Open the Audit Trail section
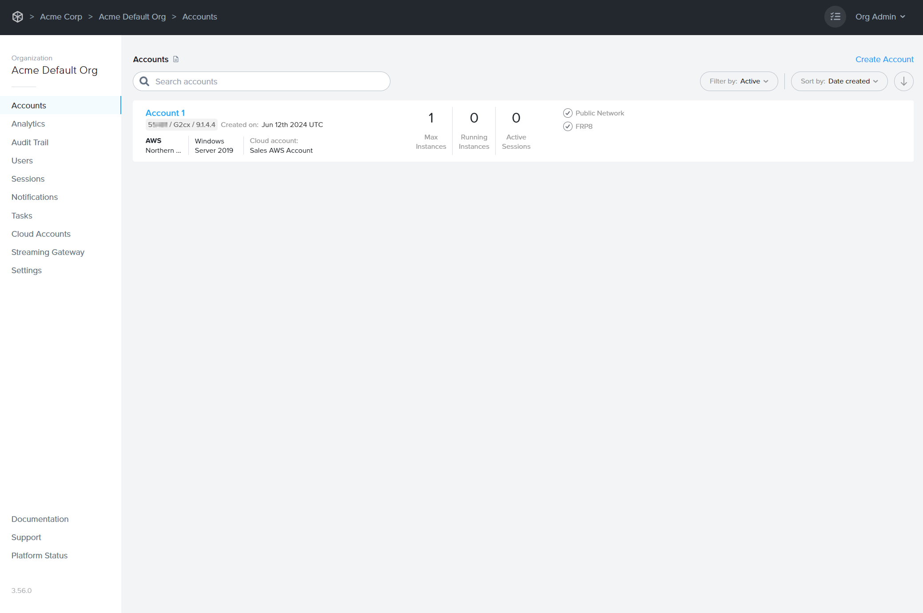Viewport: 923px width, 613px height. pyautogui.click(x=30, y=142)
